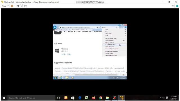
Task: Click the search magnifier in Internet Explorer
Action: point(116,27)
